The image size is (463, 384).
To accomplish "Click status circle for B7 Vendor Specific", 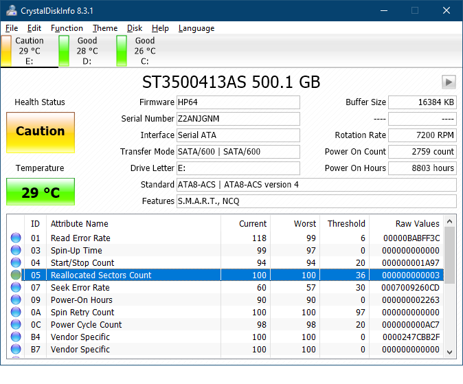I will tap(16, 350).
